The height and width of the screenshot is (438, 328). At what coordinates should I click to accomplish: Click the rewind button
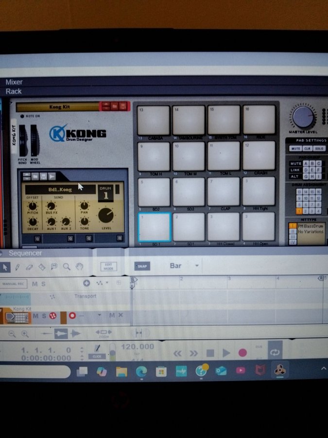(178, 353)
